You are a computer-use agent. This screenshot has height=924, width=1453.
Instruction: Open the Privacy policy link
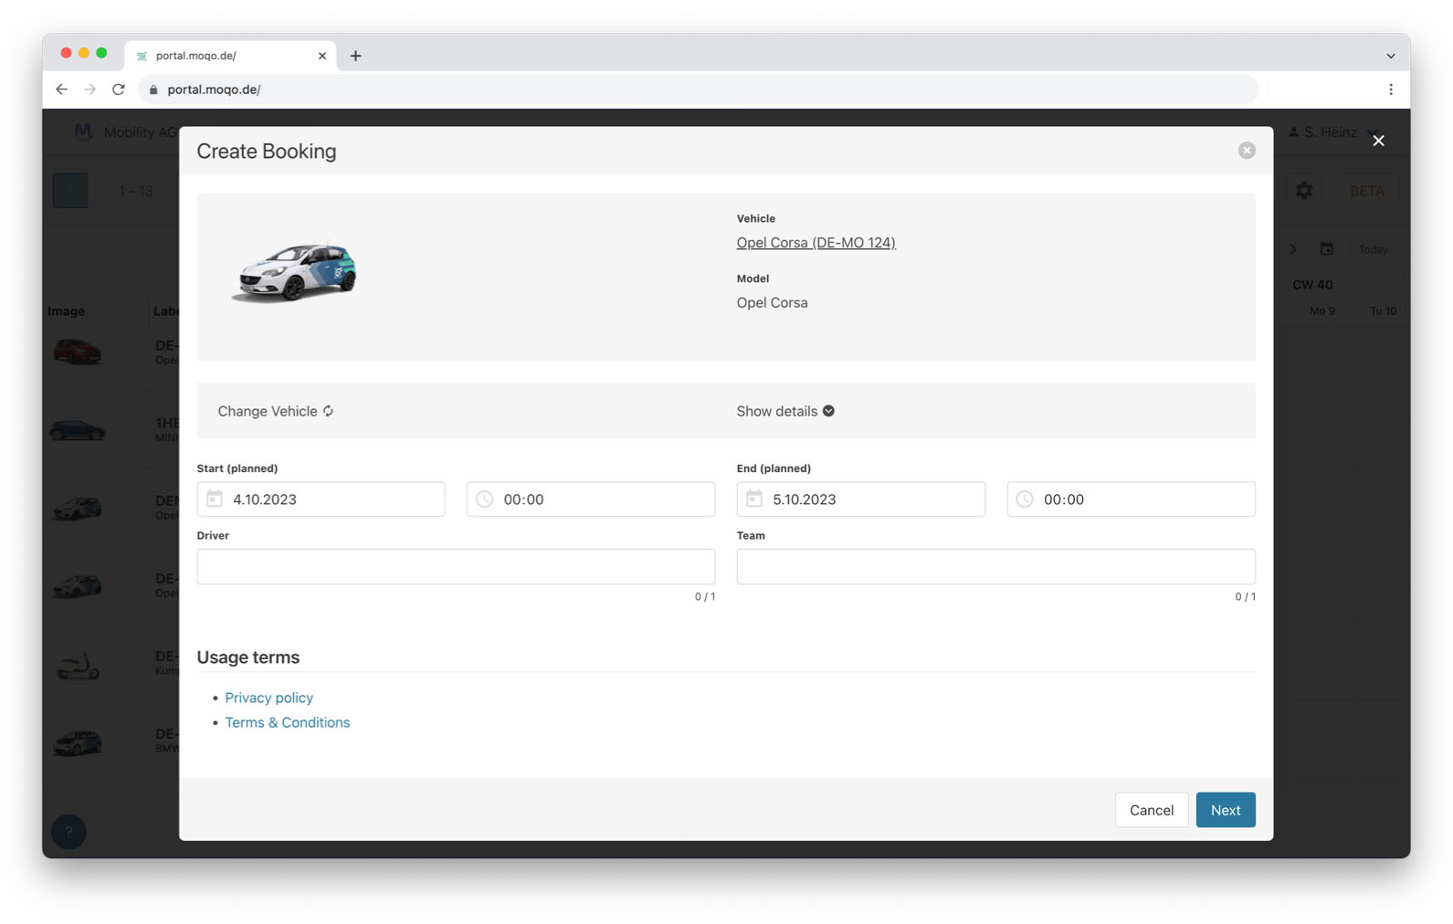click(x=268, y=698)
